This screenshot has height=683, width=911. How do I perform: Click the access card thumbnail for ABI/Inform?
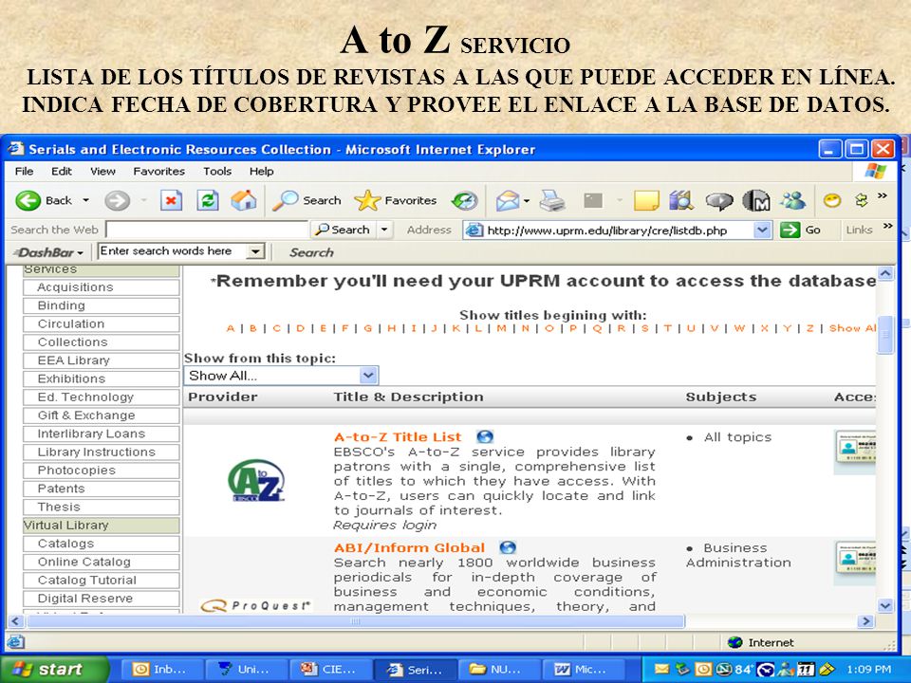point(855,563)
